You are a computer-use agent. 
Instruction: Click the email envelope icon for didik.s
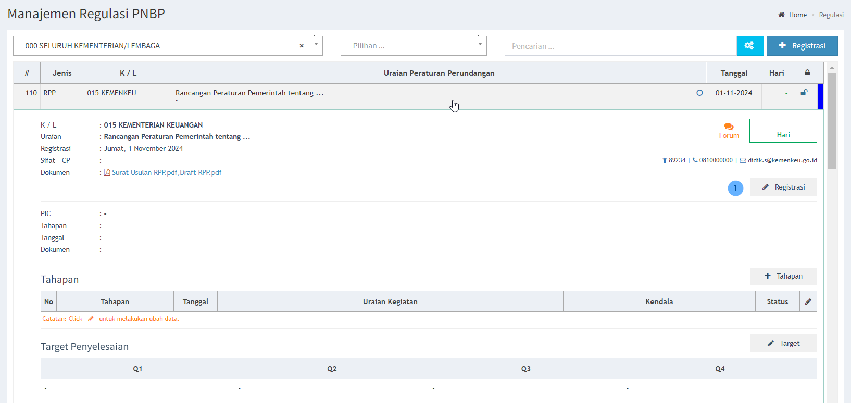[743, 160]
